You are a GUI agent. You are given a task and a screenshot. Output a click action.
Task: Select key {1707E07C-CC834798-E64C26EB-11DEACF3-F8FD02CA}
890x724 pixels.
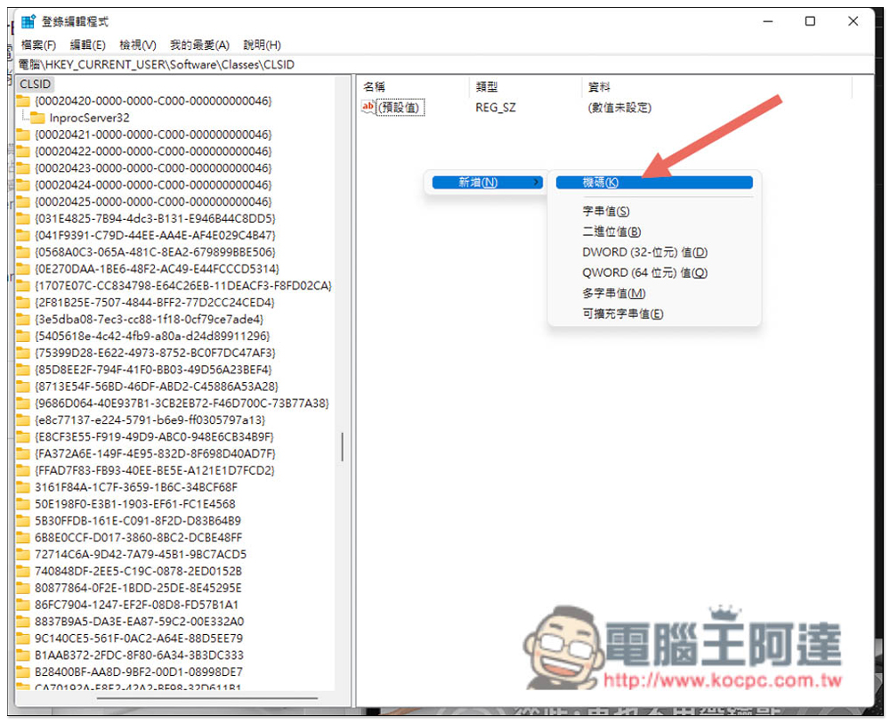click(x=182, y=286)
